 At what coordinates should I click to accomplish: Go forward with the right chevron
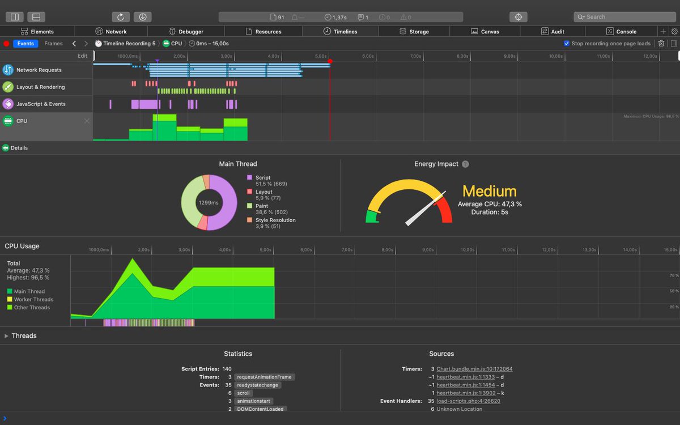[x=86, y=44]
